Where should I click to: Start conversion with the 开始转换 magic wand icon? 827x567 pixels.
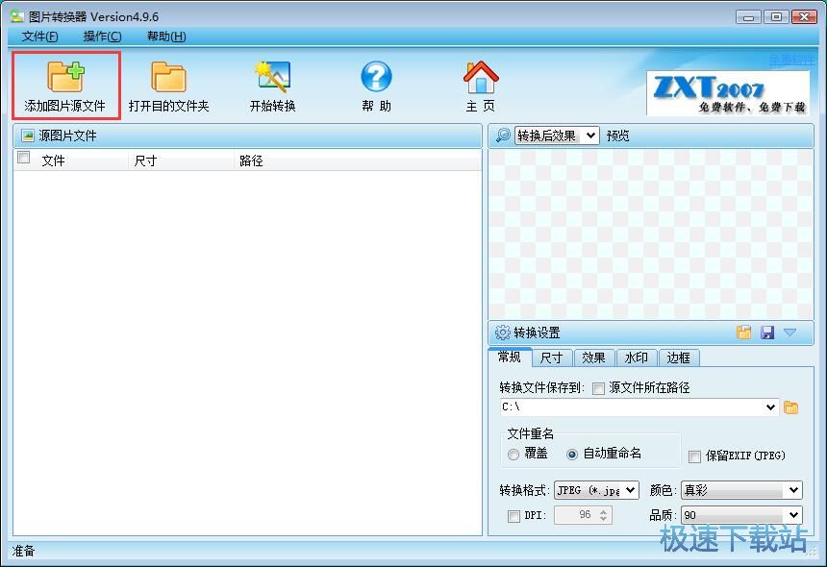coord(270,85)
